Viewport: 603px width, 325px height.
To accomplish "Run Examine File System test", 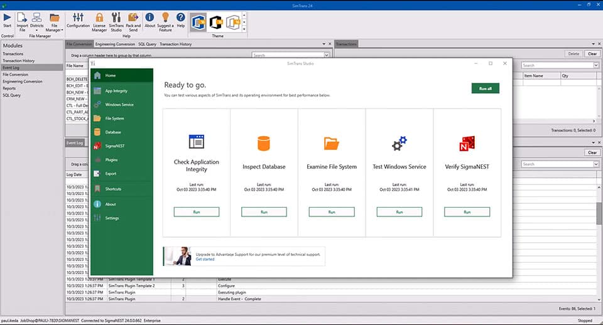I will click(332, 212).
